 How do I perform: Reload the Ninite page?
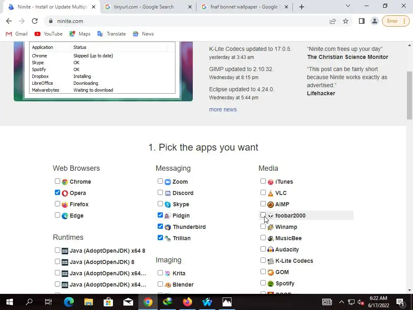click(35, 21)
